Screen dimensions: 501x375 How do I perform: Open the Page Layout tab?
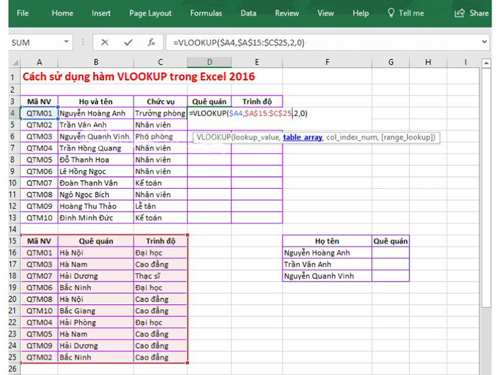pyautogui.click(x=150, y=13)
